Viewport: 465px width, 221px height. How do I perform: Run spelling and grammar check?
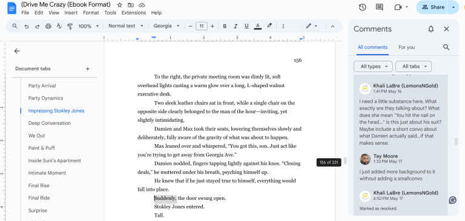tap(59, 26)
